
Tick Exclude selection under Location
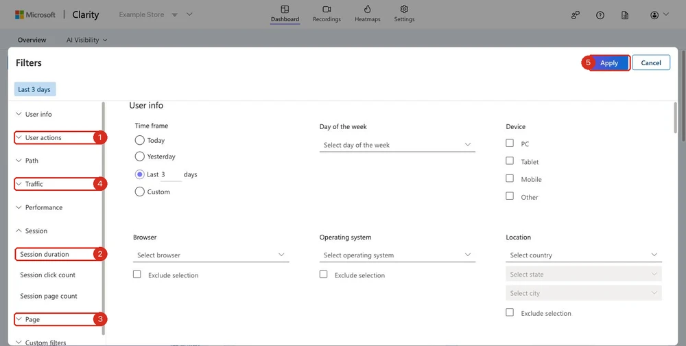pyautogui.click(x=510, y=313)
